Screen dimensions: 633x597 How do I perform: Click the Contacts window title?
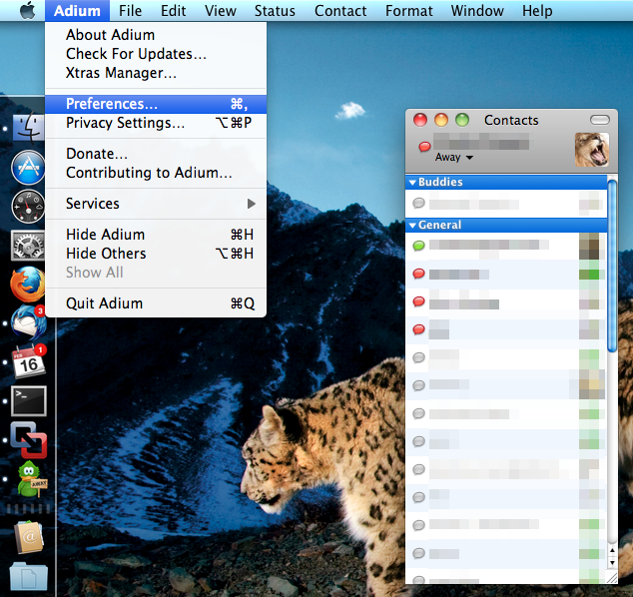click(511, 120)
